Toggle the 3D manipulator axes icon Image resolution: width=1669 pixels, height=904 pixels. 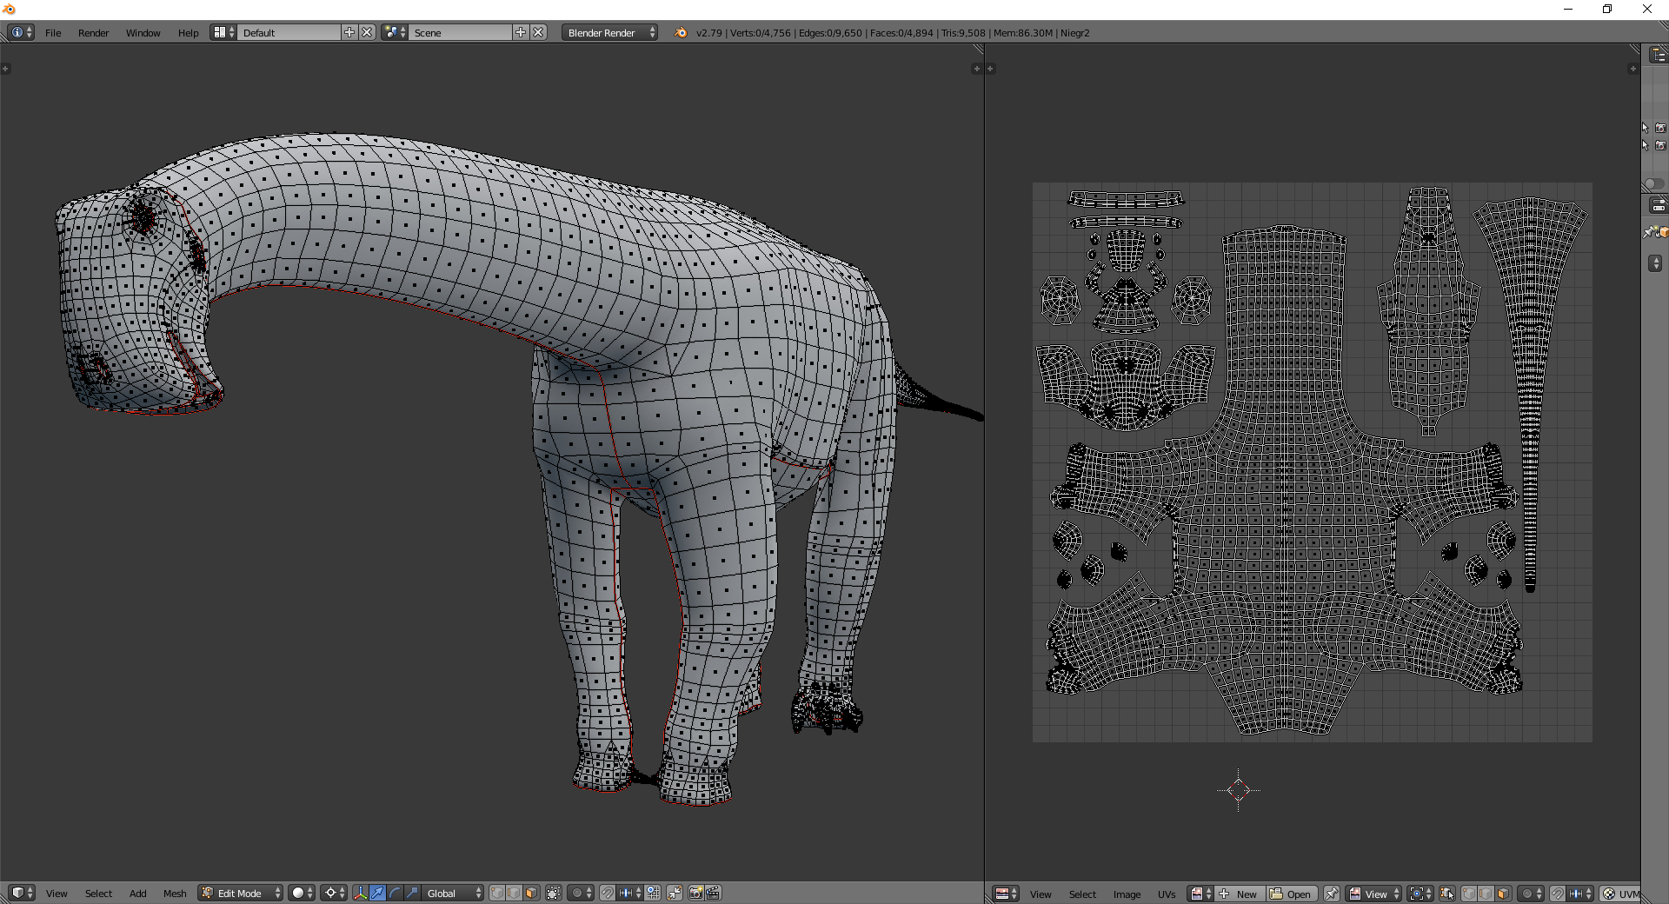pyautogui.click(x=360, y=893)
